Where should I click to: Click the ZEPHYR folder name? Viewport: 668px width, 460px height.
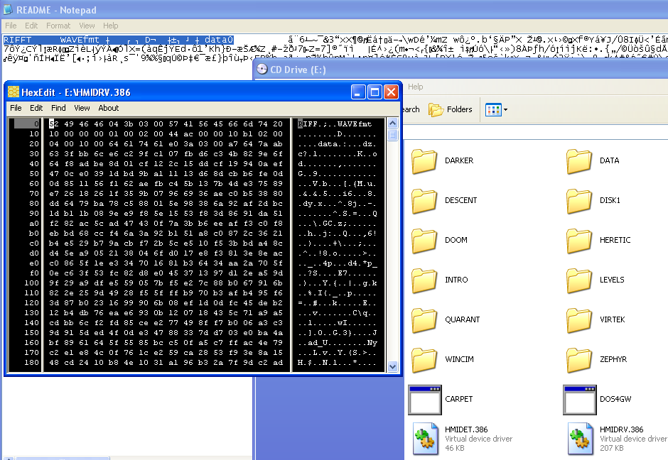tap(613, 360)
